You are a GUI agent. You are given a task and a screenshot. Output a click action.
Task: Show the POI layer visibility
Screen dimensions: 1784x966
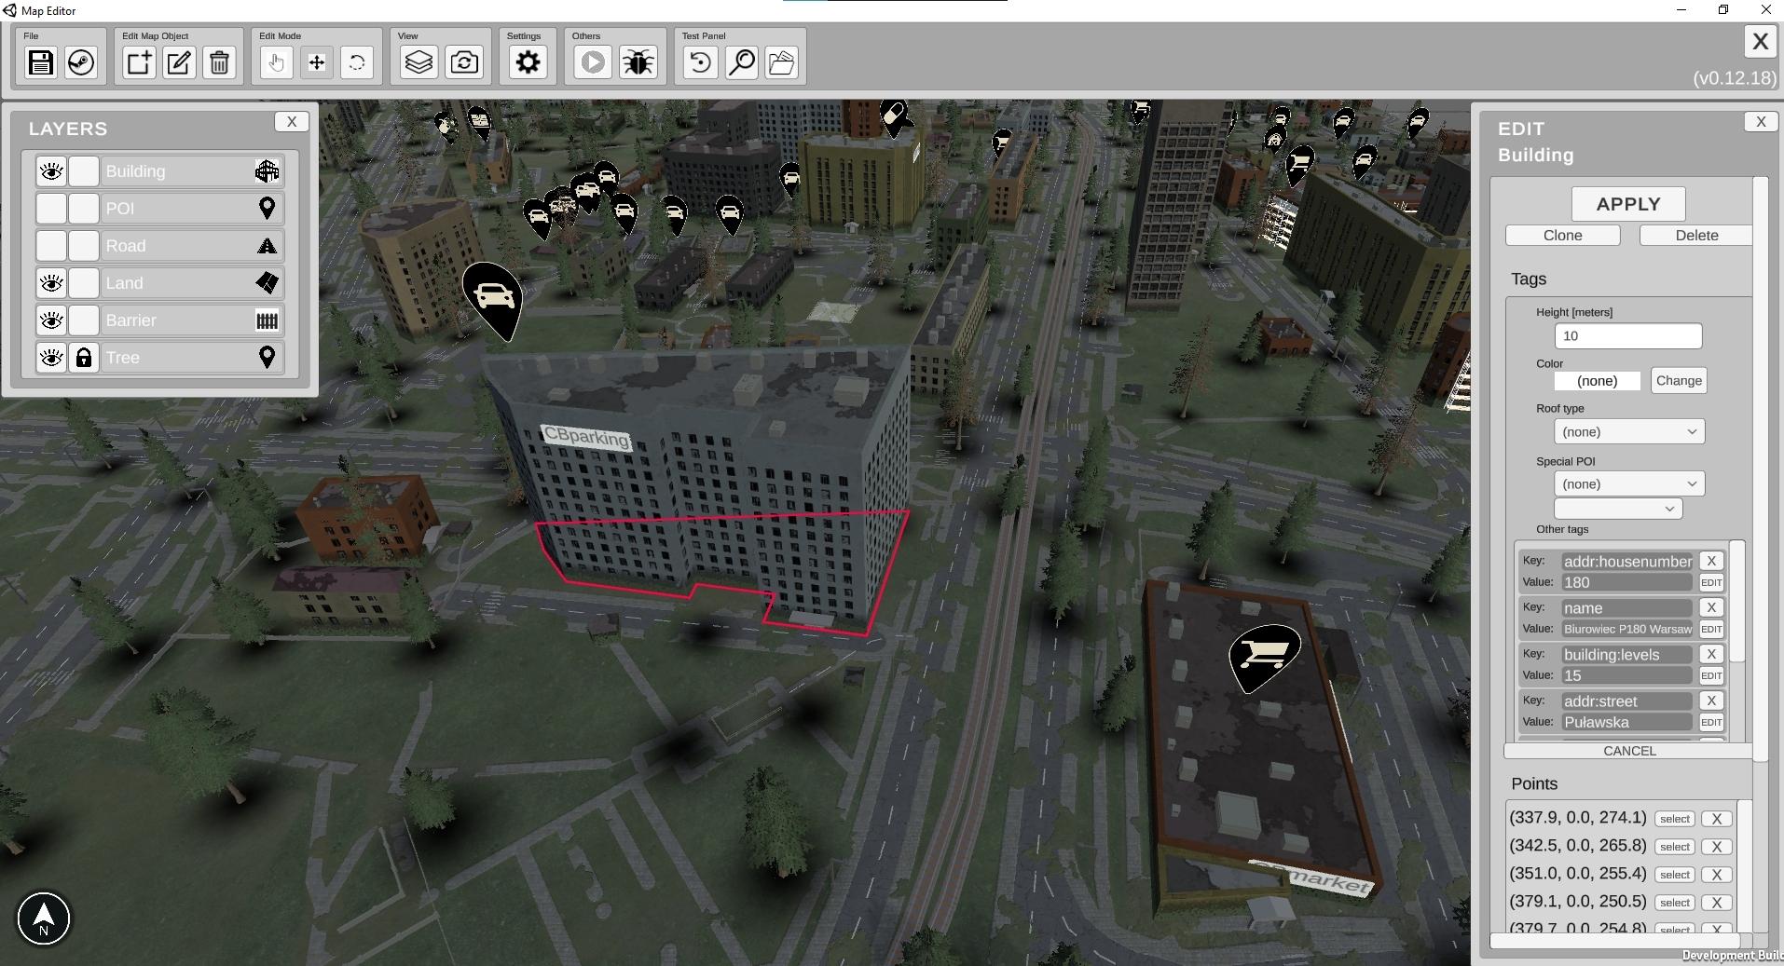click(51, 209)
